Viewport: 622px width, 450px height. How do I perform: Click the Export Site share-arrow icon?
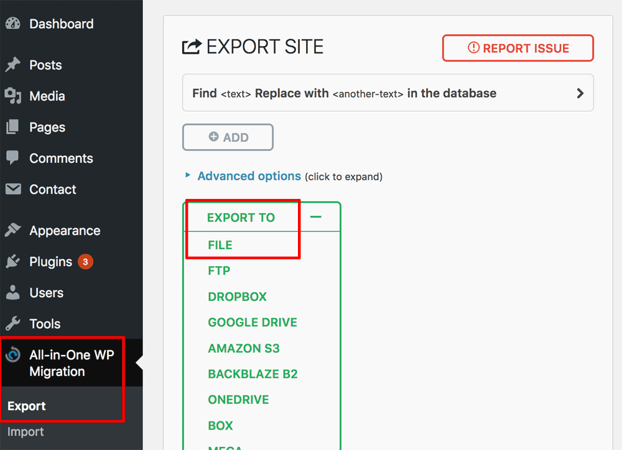coord(192,47)
